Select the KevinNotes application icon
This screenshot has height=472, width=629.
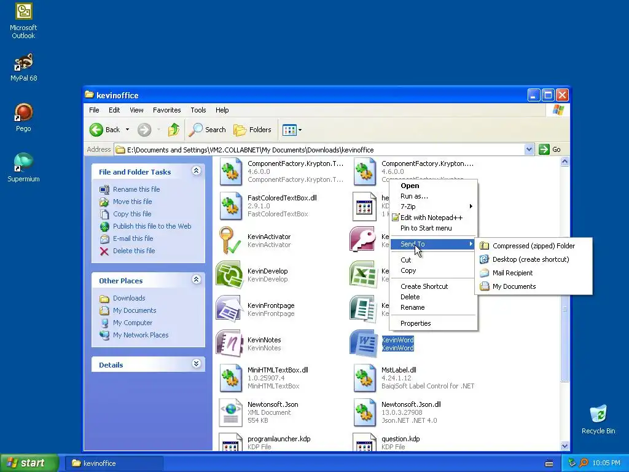[230, 344]
